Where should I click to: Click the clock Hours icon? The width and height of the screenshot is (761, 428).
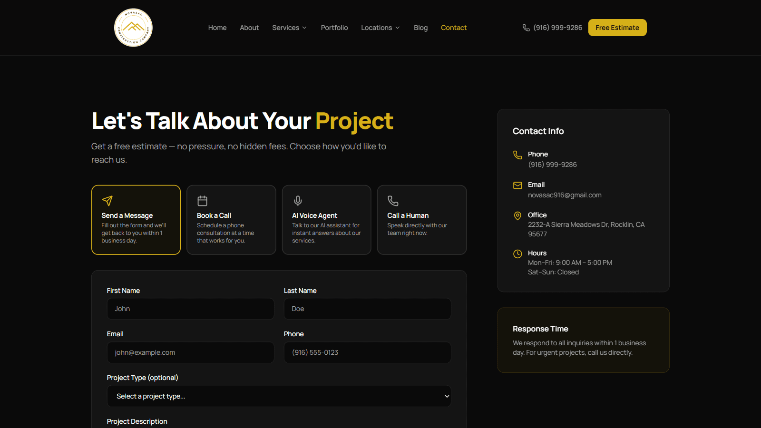517,254
